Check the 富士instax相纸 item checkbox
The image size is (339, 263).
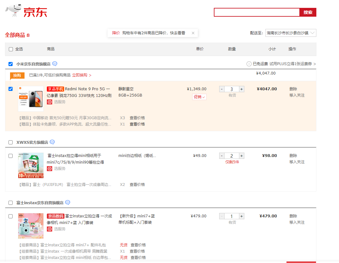11,156
